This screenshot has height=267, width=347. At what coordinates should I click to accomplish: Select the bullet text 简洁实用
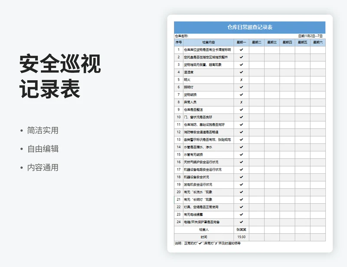[43, 130]
